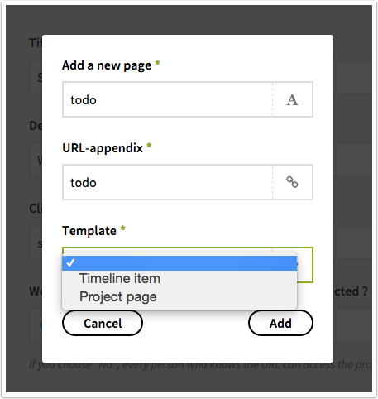Cancel the new page dialog

103,323
